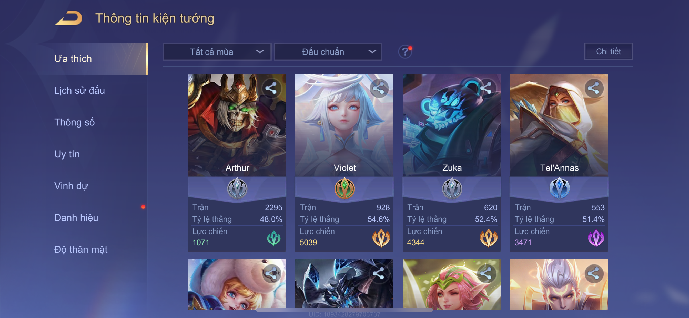Click Violet's green proficiency badge
This screenshot has width=689, height=318.
[x=344, y=188]
